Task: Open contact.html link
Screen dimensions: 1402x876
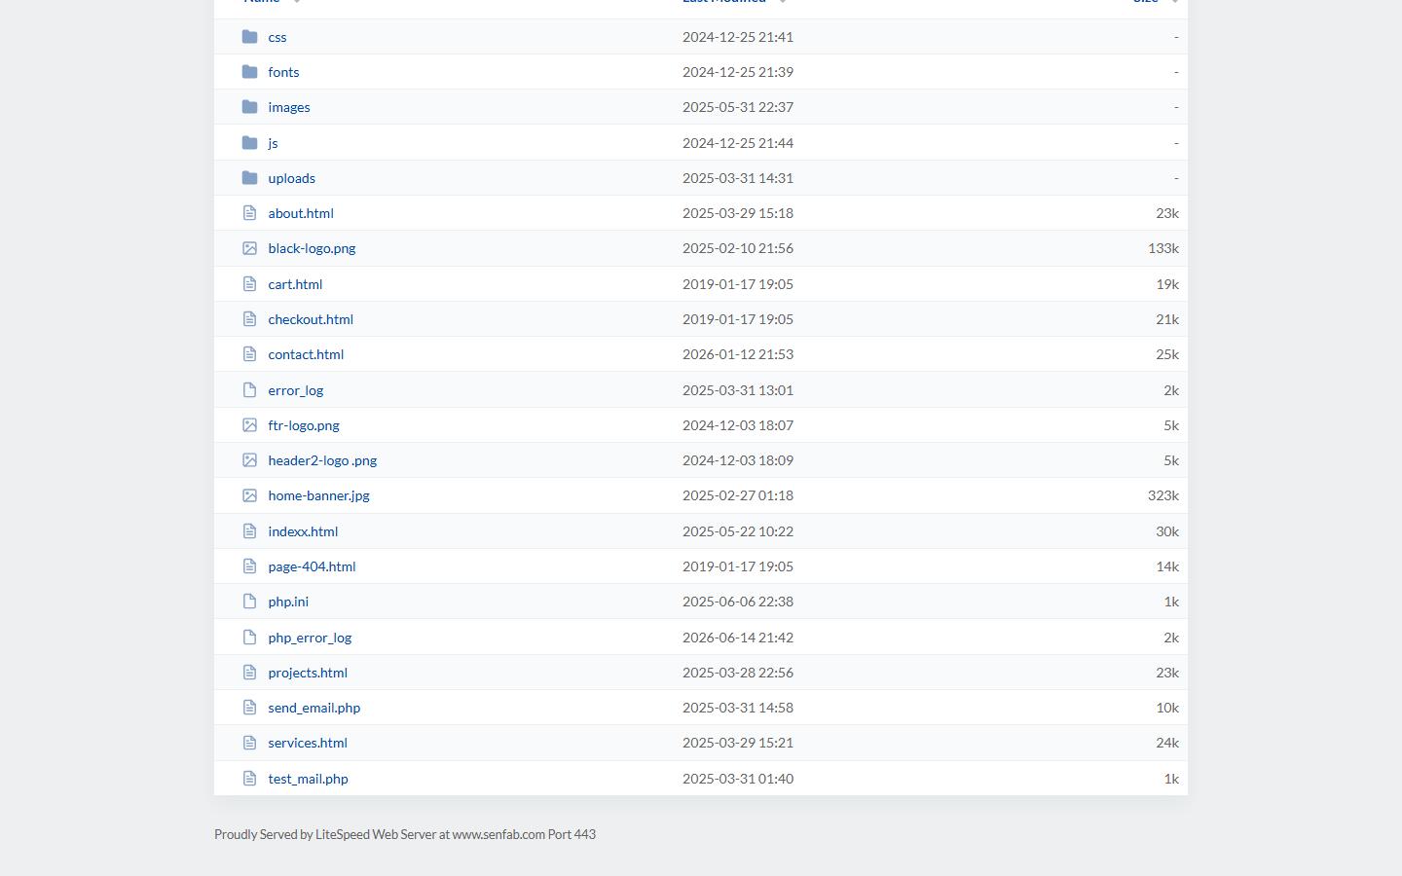Action: click(306, 354)
